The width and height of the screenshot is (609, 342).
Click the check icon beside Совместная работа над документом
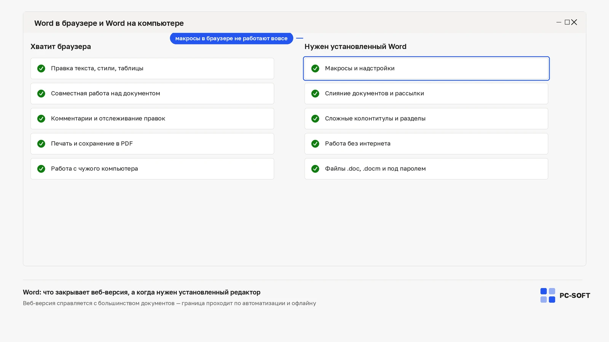[x=41, y=93]
